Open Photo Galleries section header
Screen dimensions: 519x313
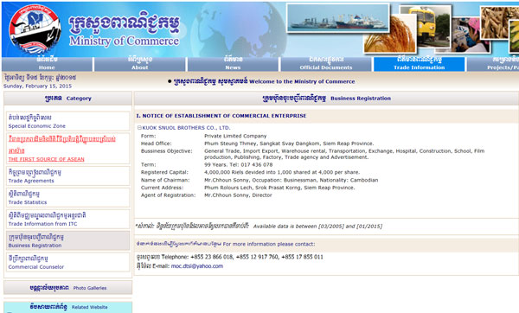[x=67, y=288]
